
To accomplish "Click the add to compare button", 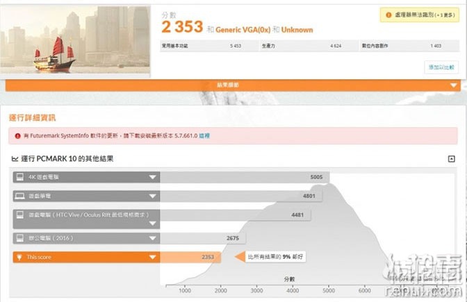I will [441, 67].
